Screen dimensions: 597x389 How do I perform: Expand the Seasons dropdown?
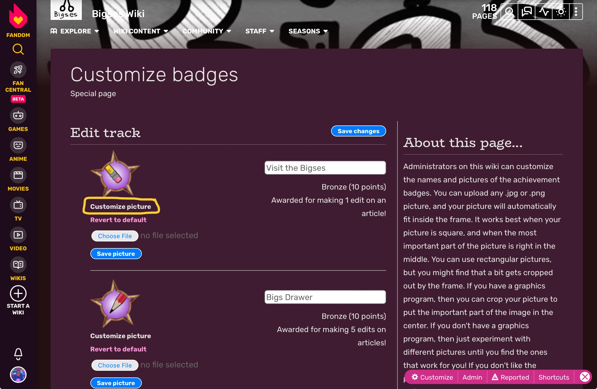pos(308,31)
